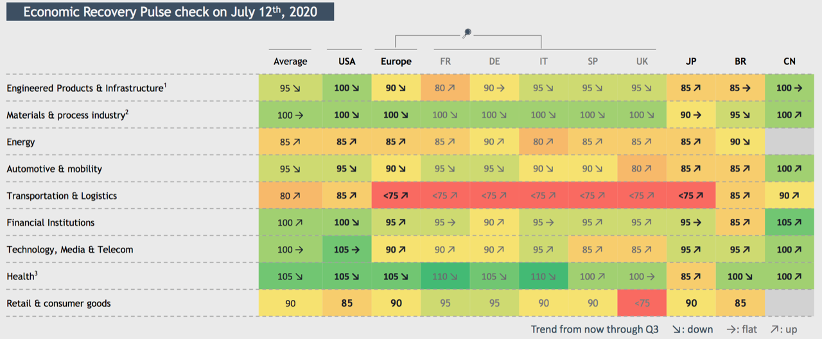Select the CN column header
The height and width of the screenshot is (339, 822).
coord(789,62)
